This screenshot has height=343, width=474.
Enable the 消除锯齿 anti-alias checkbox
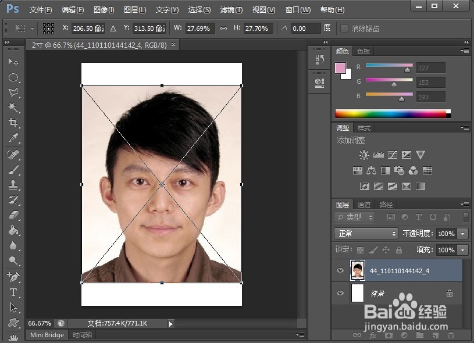344,28
